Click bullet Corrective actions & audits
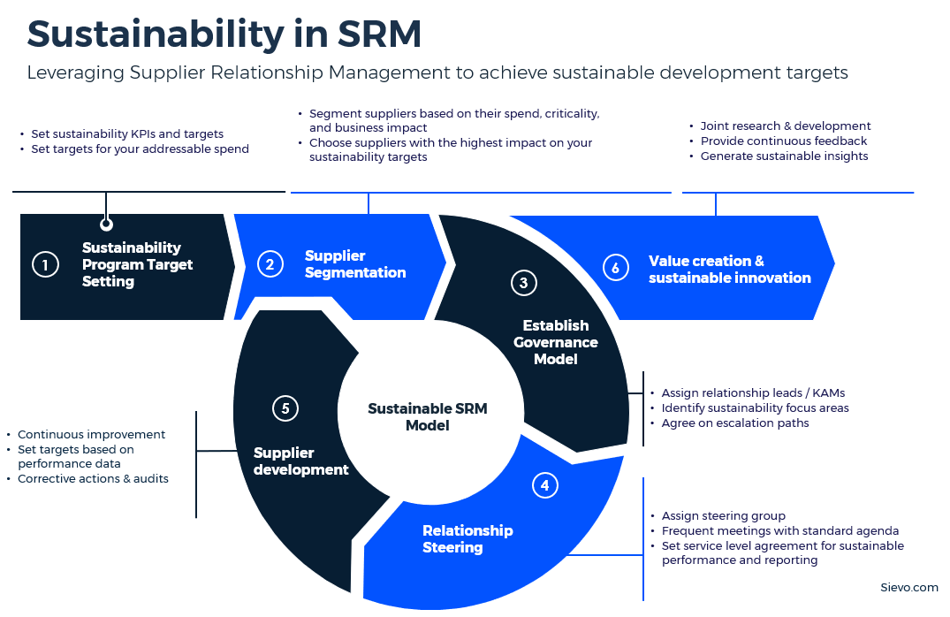This screenshot has height=617, width=950. pyautogui.click(x=93, y=479)
